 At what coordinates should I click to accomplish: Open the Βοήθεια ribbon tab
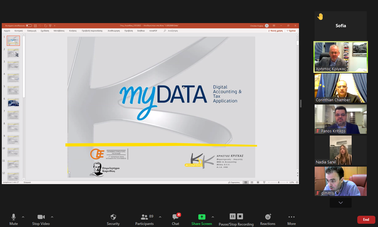coord(141,31)
